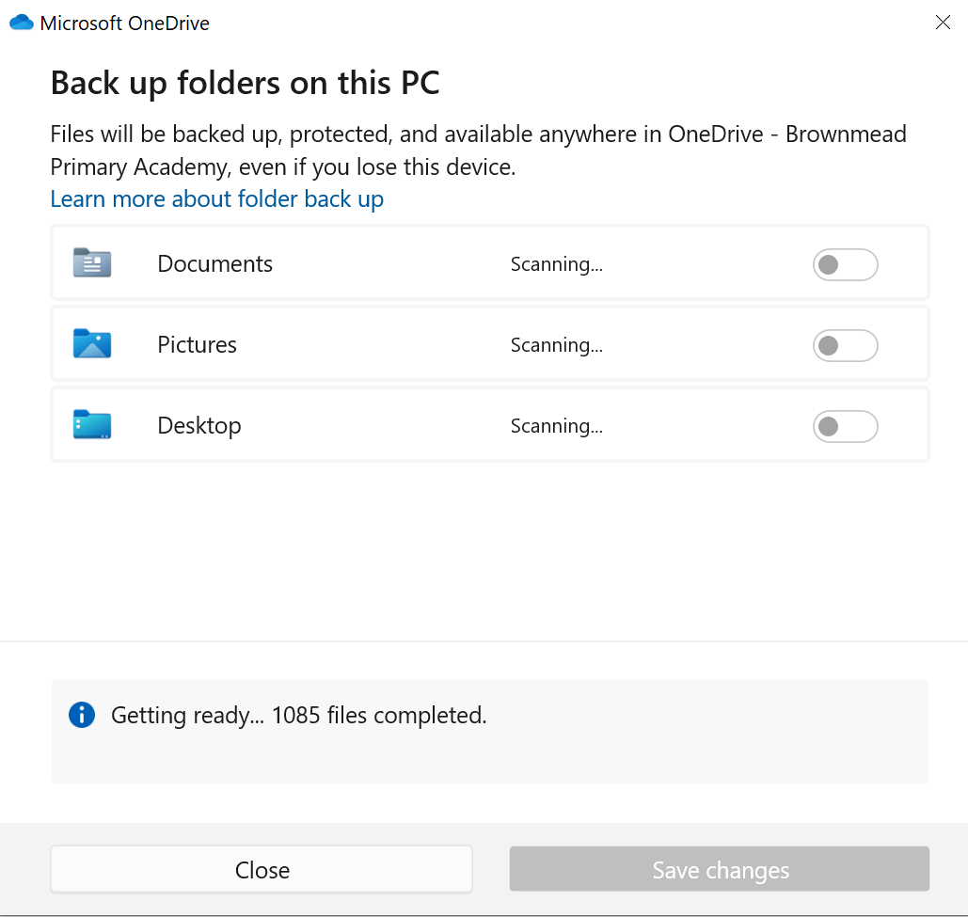Image resolution: width=968 pixels, height=917 pixels.
Task: Click the blue info icon beside Getting ready
Action: (x=82, y=715)
